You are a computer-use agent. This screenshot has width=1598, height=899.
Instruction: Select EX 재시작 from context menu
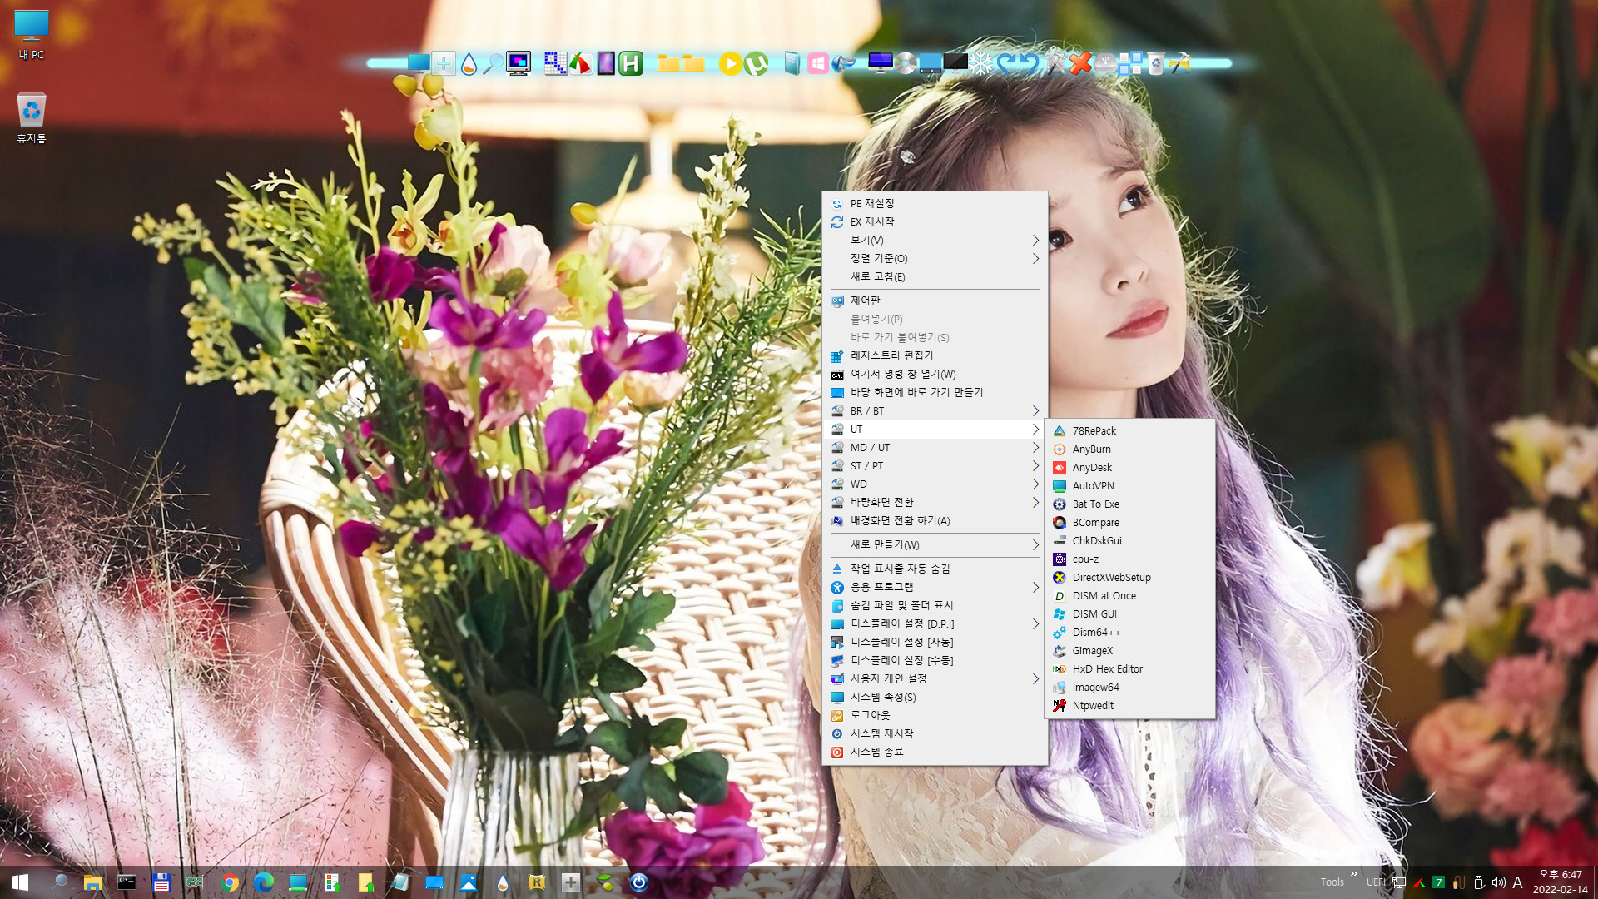coord(935,221)
